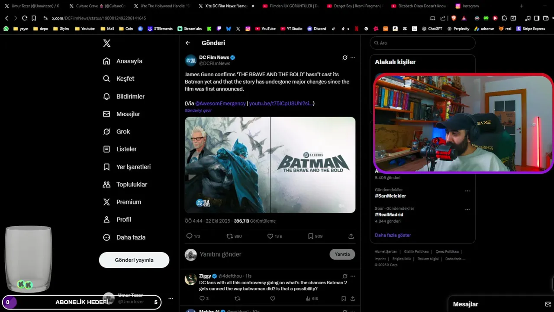554x312 pixels.
Task: Open the youtu.be link in the post
Action: point(281,104)
